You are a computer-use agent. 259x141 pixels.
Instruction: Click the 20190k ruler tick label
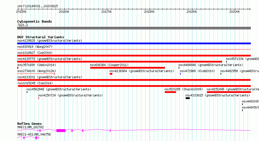(x=192, y=12)
